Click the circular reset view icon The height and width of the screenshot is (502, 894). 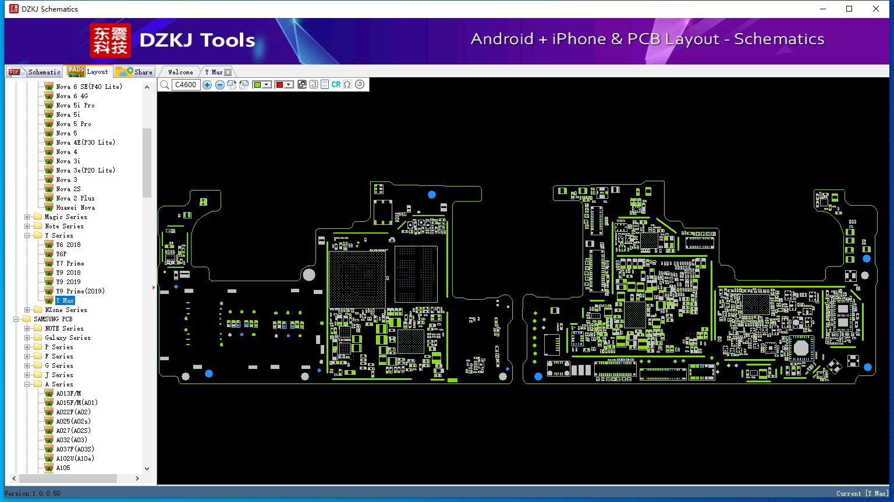click(x=360, y=85)
